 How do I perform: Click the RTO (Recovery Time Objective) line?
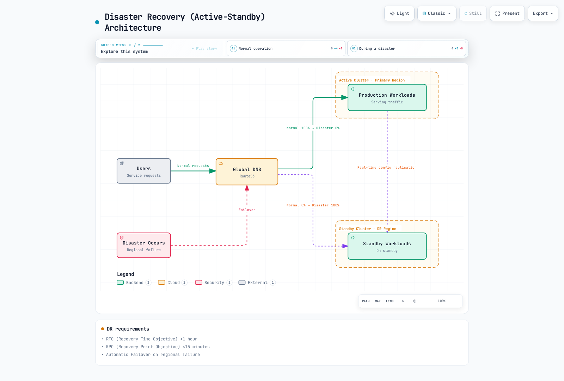152,339
